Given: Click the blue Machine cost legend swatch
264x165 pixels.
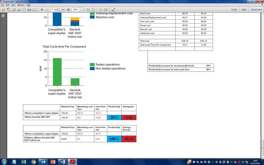Looking at the screenshot, I should (x=92, y=17).
